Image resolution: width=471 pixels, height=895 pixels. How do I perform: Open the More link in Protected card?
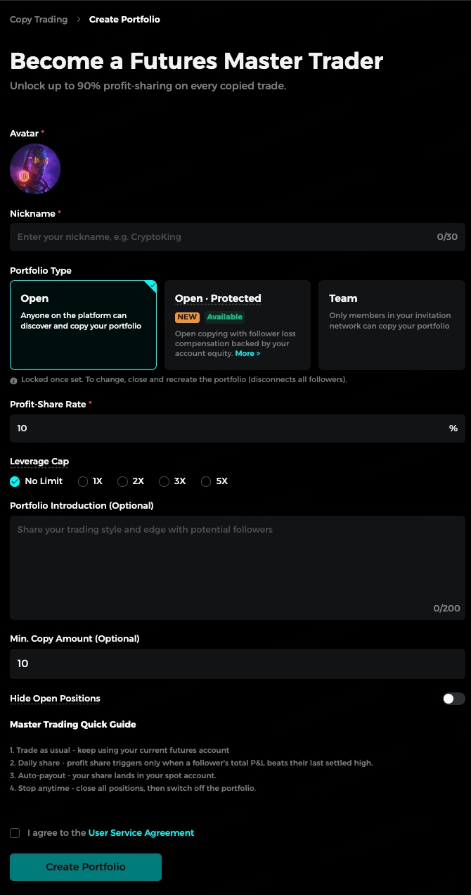(x=247, y=353)
